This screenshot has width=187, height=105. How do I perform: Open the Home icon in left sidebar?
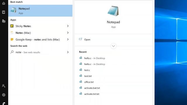pos(4,3)
